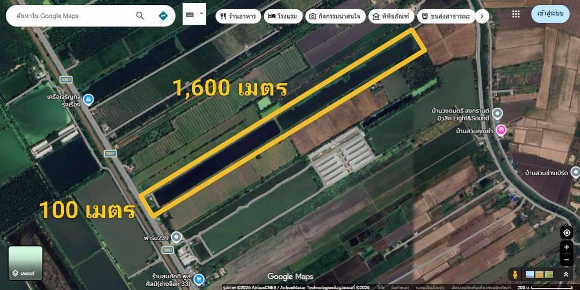Select the ขนส่งสาธารณะ category chip

pos(446,16)
